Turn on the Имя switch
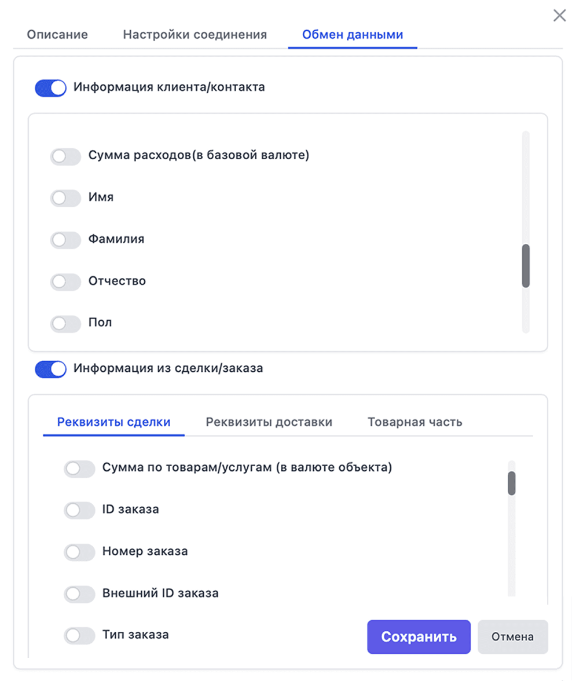 (x=65, y=198)
